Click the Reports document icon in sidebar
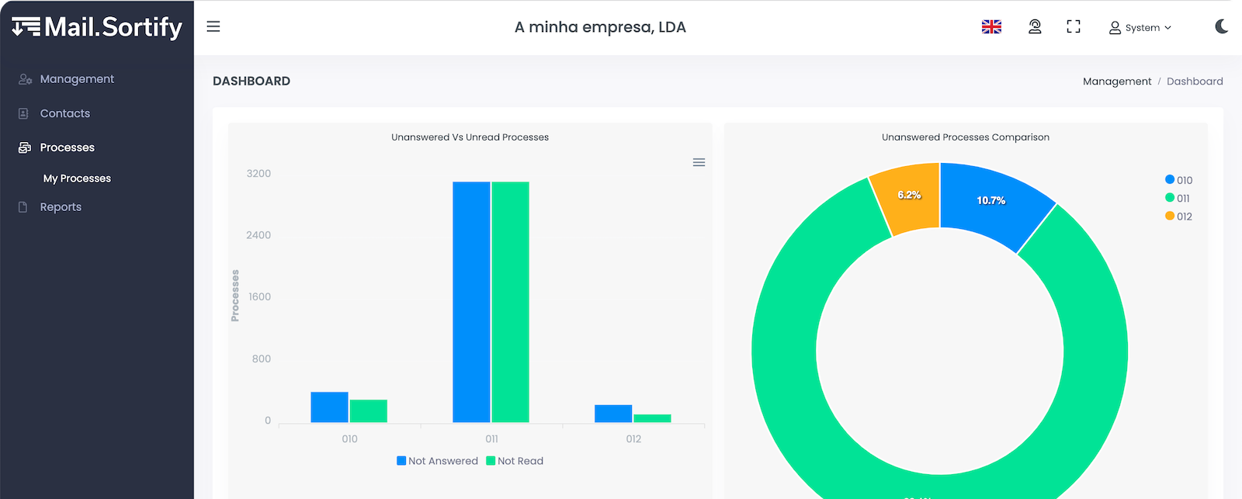 (23, 207)
